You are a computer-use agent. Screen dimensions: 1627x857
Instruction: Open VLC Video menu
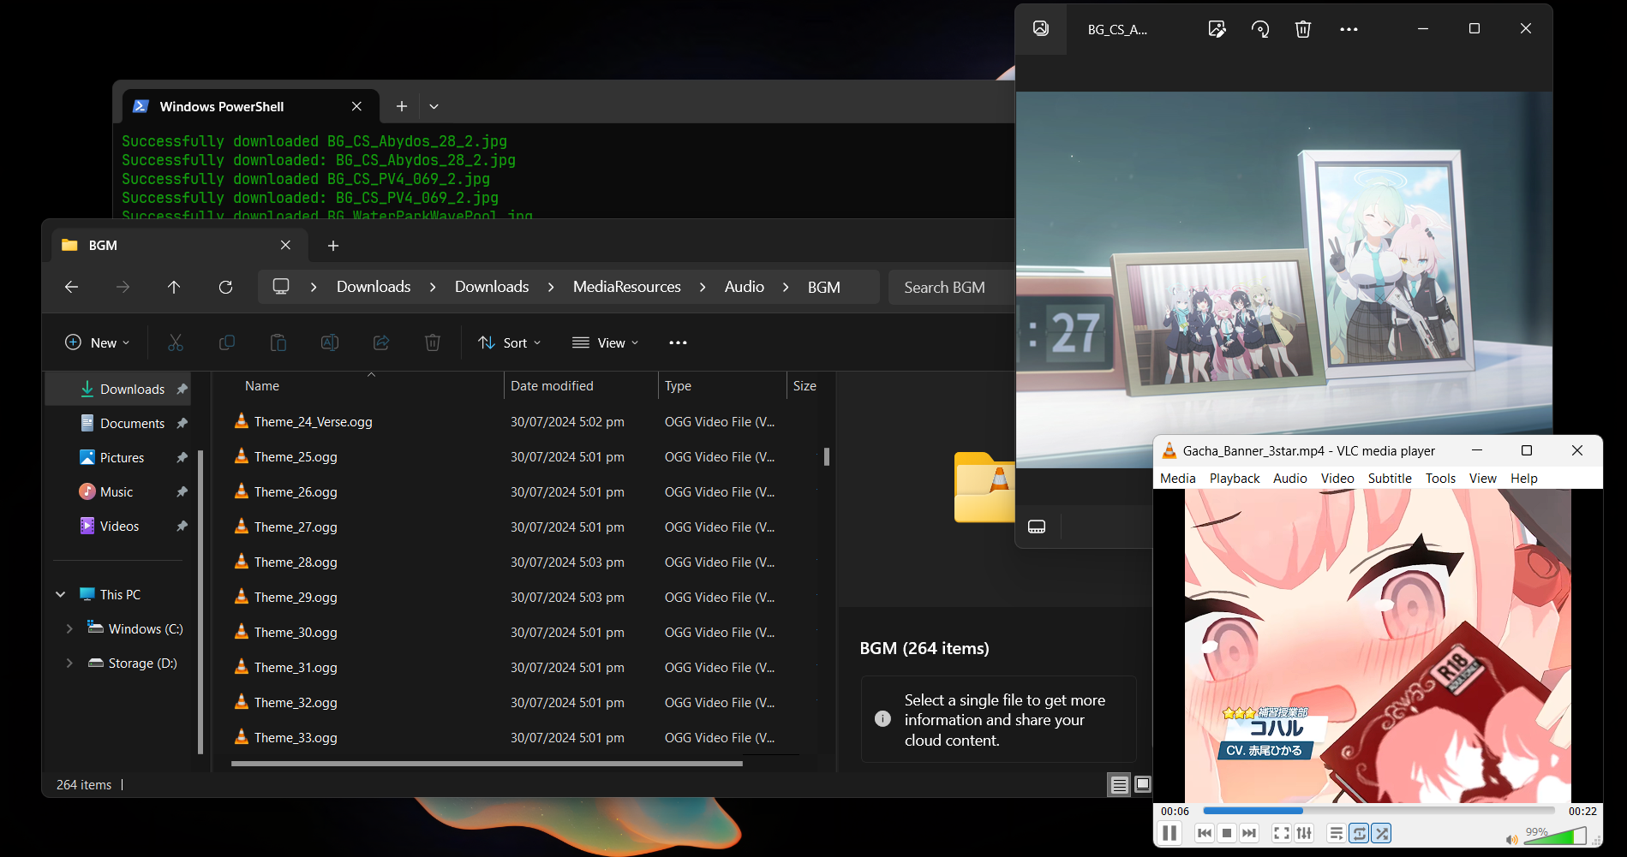pyautogui.click(x=1337, y=479)
